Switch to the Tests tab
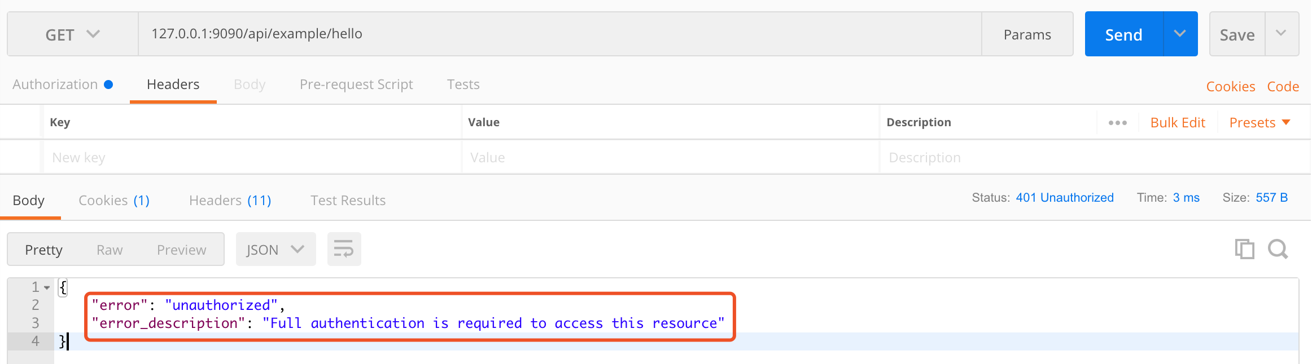Viewport: 1312px width, 364px height. click(x=463, y=85)
